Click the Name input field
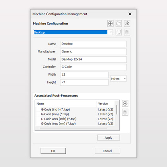This screenshot has height=167, width=167. point(93,44)
